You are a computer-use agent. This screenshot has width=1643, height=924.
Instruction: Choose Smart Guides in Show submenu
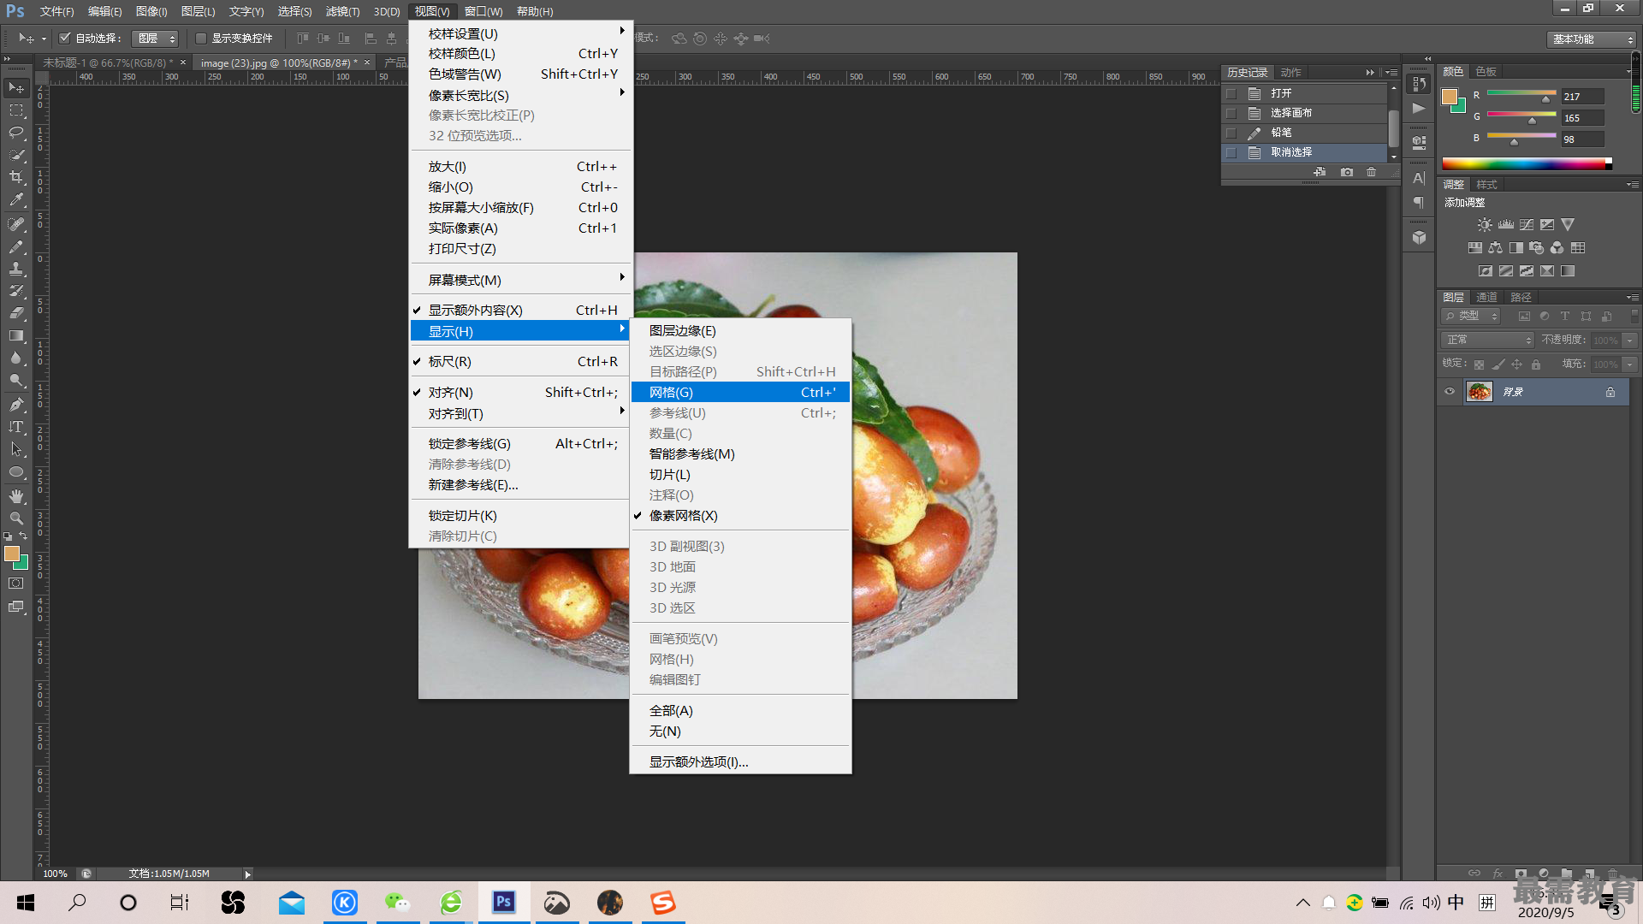(x=741, y=454)
